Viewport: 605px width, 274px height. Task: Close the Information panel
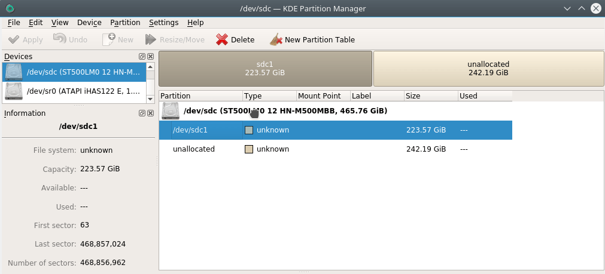(150, 113)
